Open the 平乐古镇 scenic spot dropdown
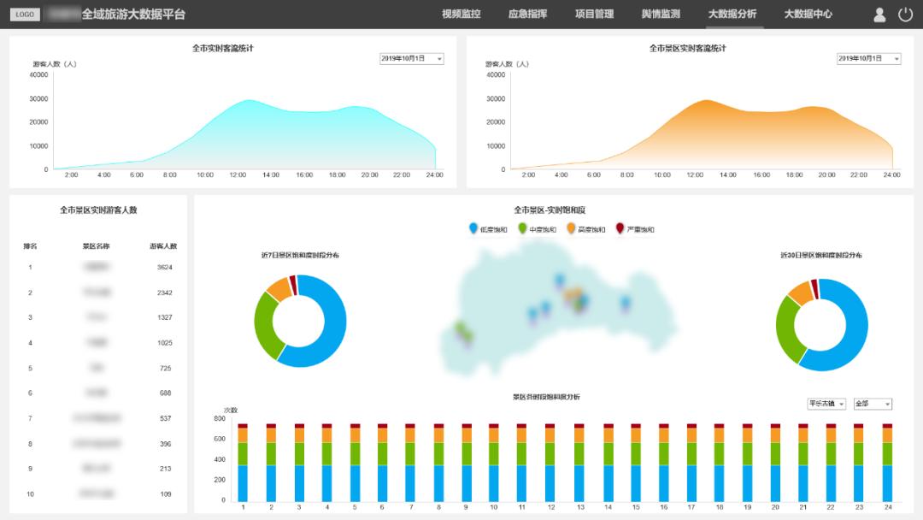 pos(826,404)
